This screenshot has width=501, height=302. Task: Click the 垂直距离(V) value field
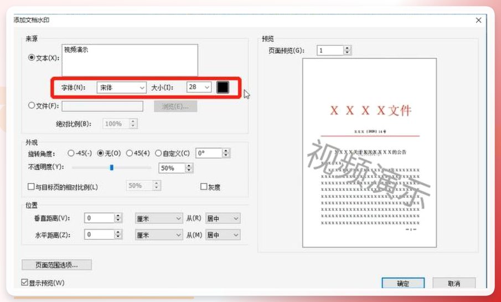tap(99, 218)
